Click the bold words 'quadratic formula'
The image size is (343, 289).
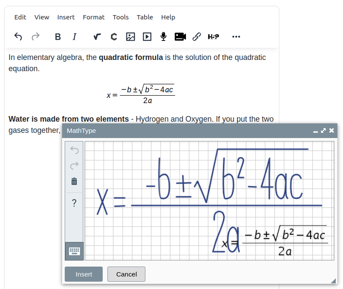(x=131, y=57)
